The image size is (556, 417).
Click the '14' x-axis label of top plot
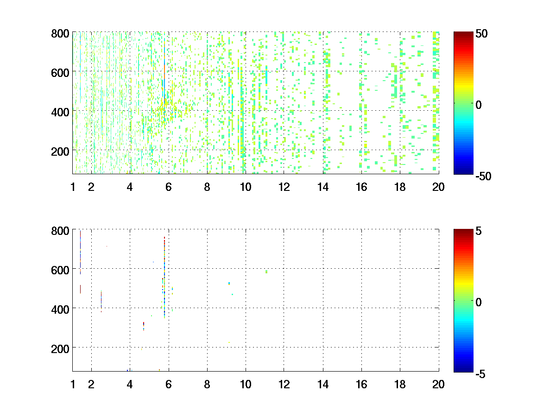coord(322,187)
